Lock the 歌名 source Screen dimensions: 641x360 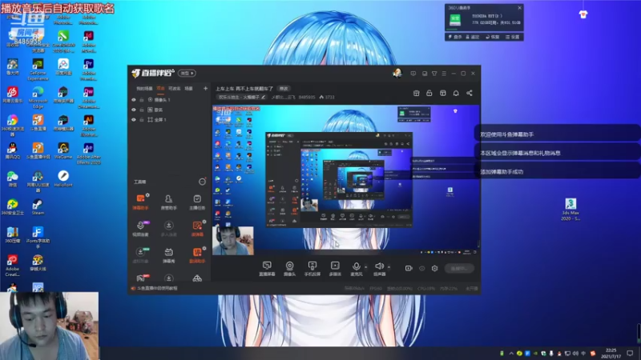(142, 110)
